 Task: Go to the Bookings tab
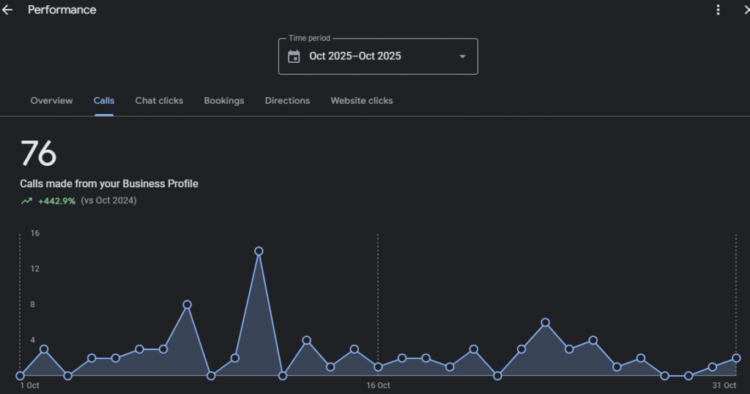tap(224, 101)
